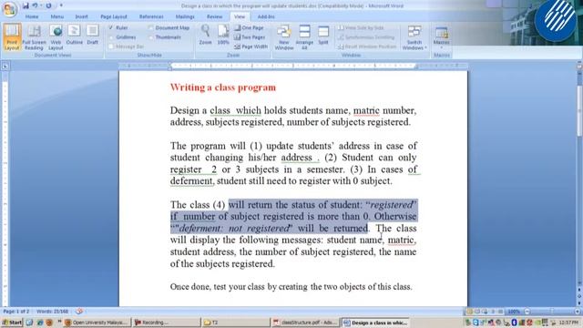Screen dimensions: 583x328
Task: Choose Two Pages zoom
Action: (x=250, y=37)
